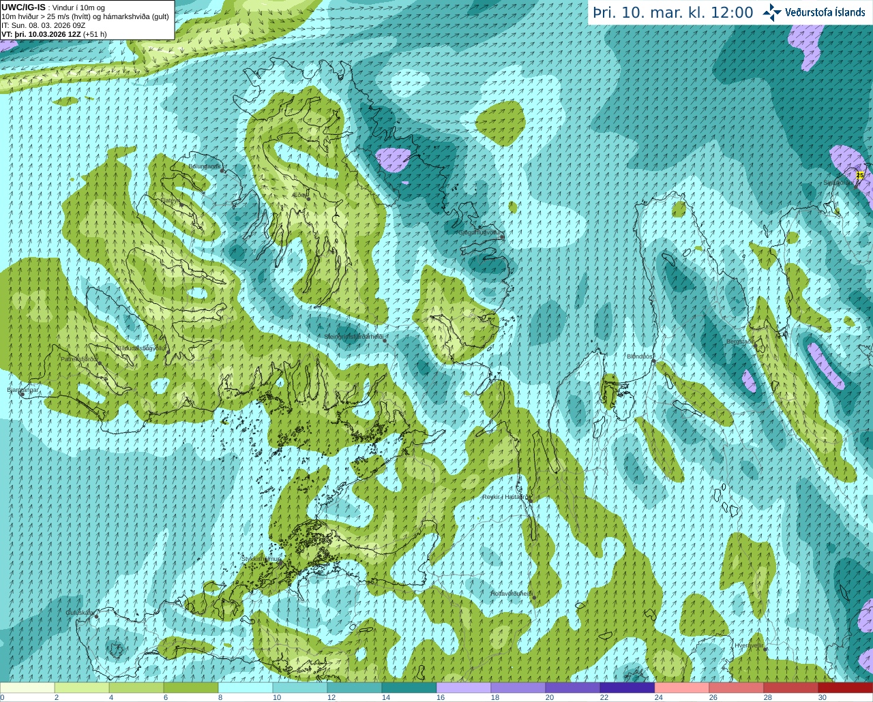Click the Gufuskálar station dot

(x=96, y=616)
